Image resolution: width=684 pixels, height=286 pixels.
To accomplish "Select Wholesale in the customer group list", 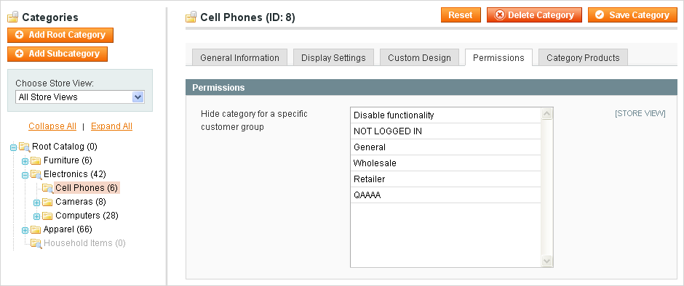I will tap(445, 163).
